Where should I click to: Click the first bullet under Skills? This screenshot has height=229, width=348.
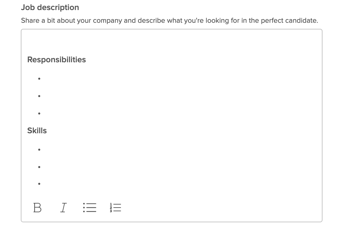(x=178, y=150)
